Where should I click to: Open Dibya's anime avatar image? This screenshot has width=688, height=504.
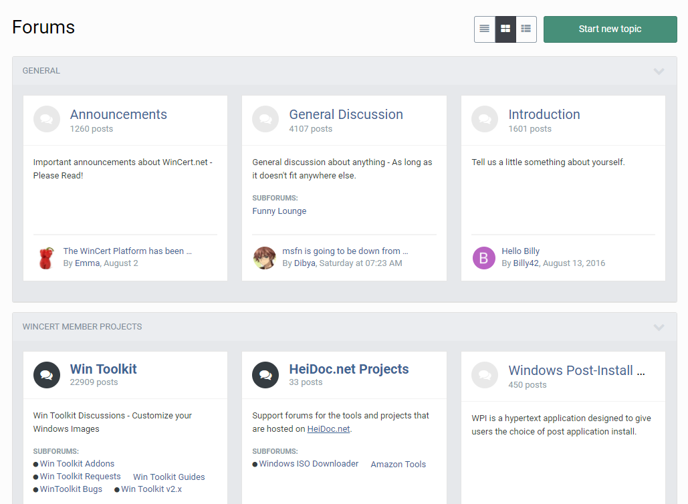coord(265,257)
